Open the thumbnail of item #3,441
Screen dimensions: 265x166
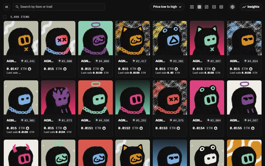21,38
